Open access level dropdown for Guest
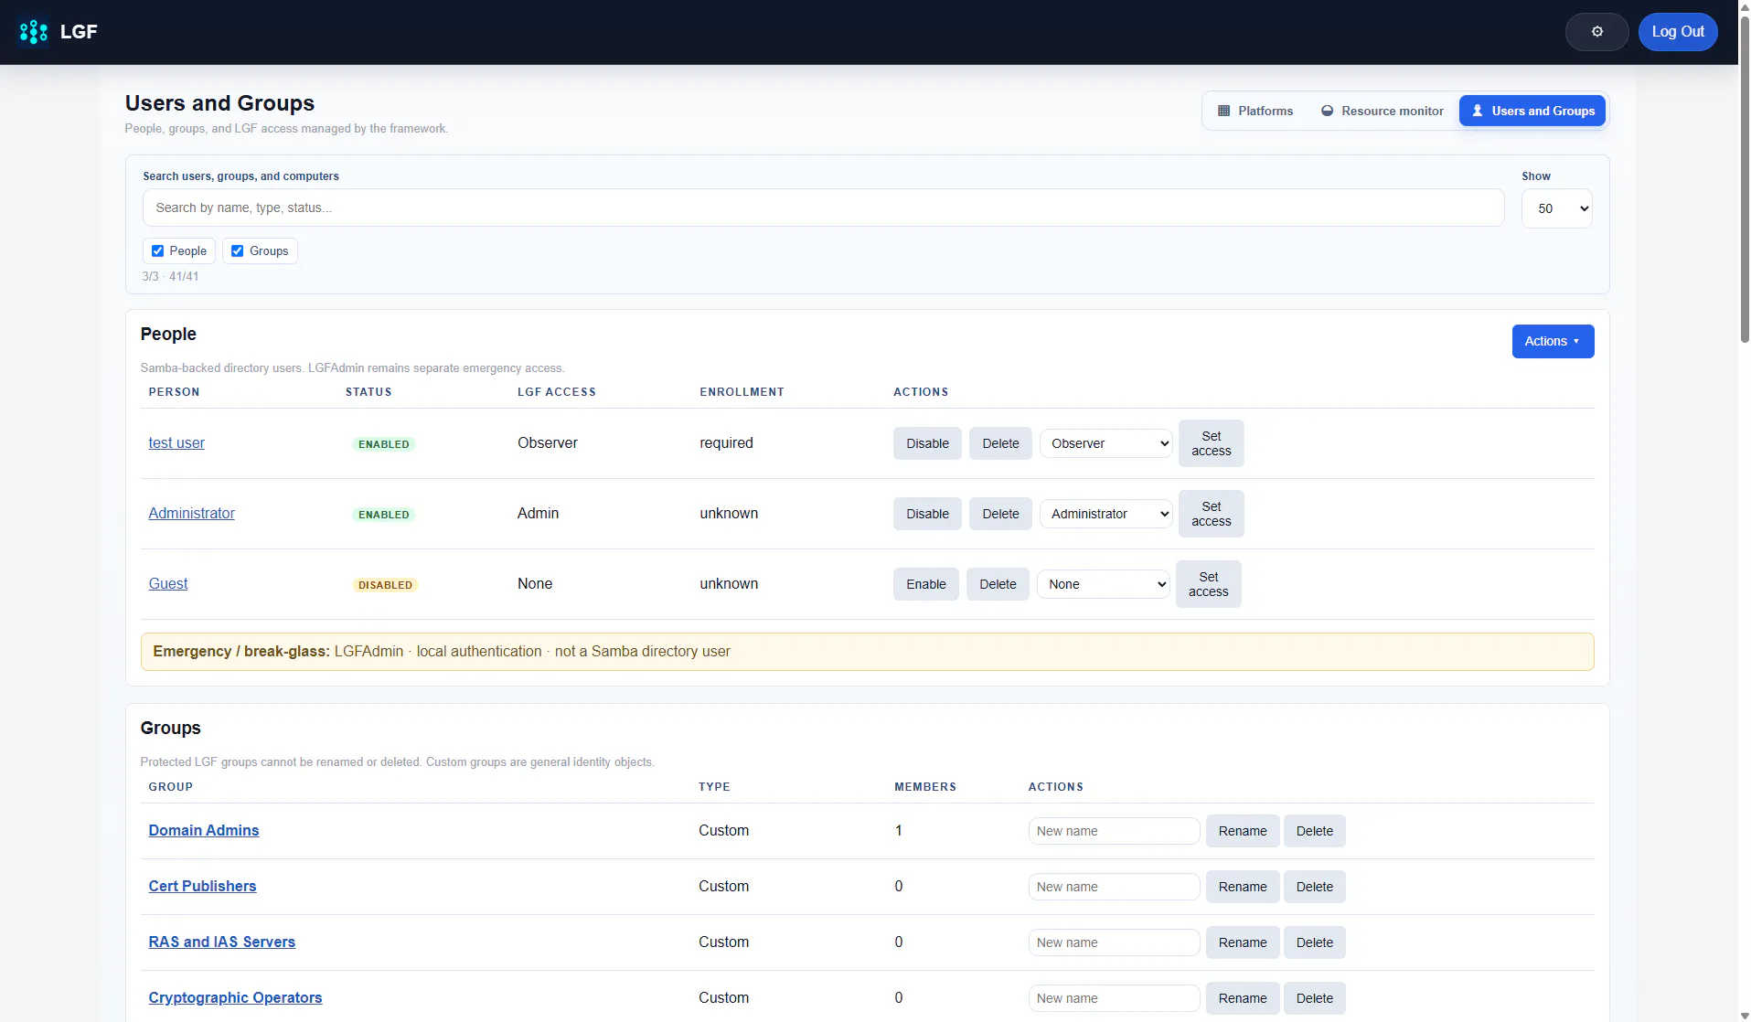 click(1103, 584)
